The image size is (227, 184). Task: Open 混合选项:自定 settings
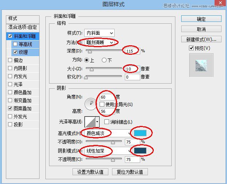pyautogui.click(x=23, y=27)
